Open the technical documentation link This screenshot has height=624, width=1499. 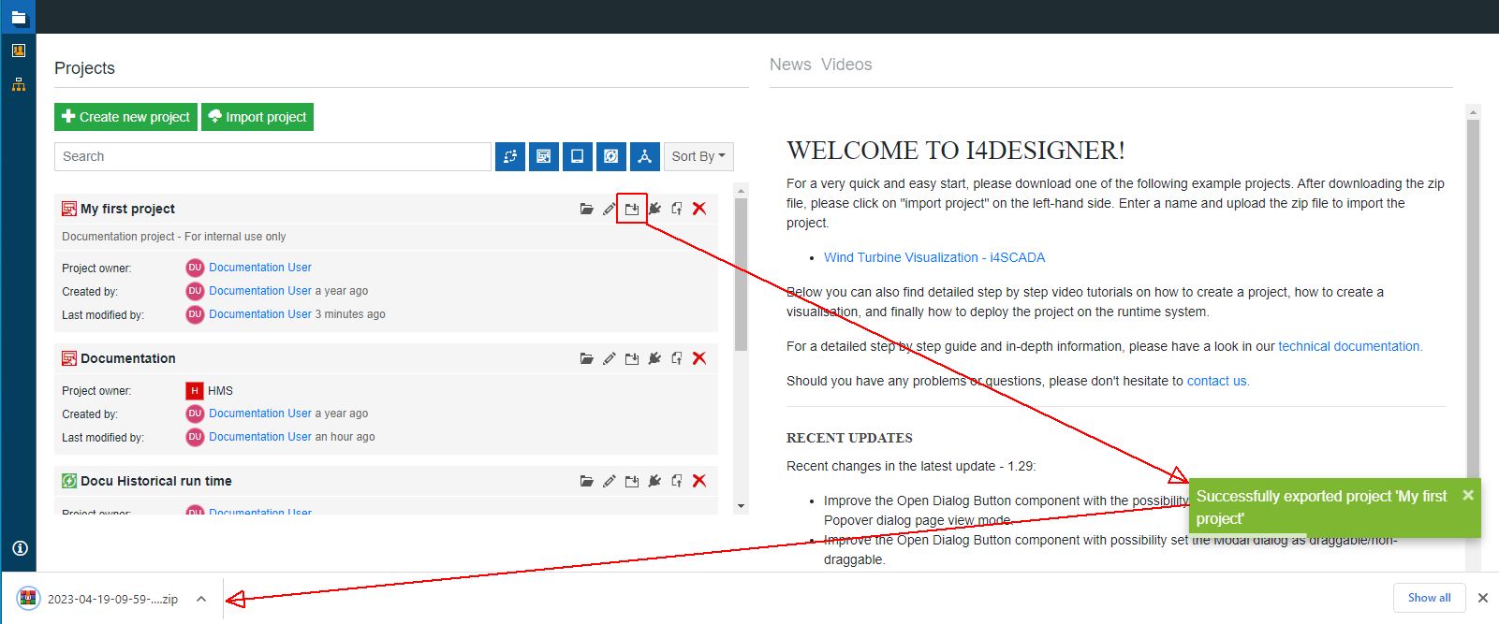(x=1350, y=346)
